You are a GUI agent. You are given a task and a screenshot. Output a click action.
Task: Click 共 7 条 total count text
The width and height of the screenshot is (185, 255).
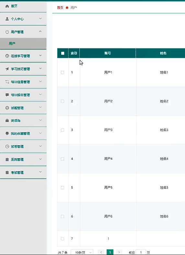[63, 252]
